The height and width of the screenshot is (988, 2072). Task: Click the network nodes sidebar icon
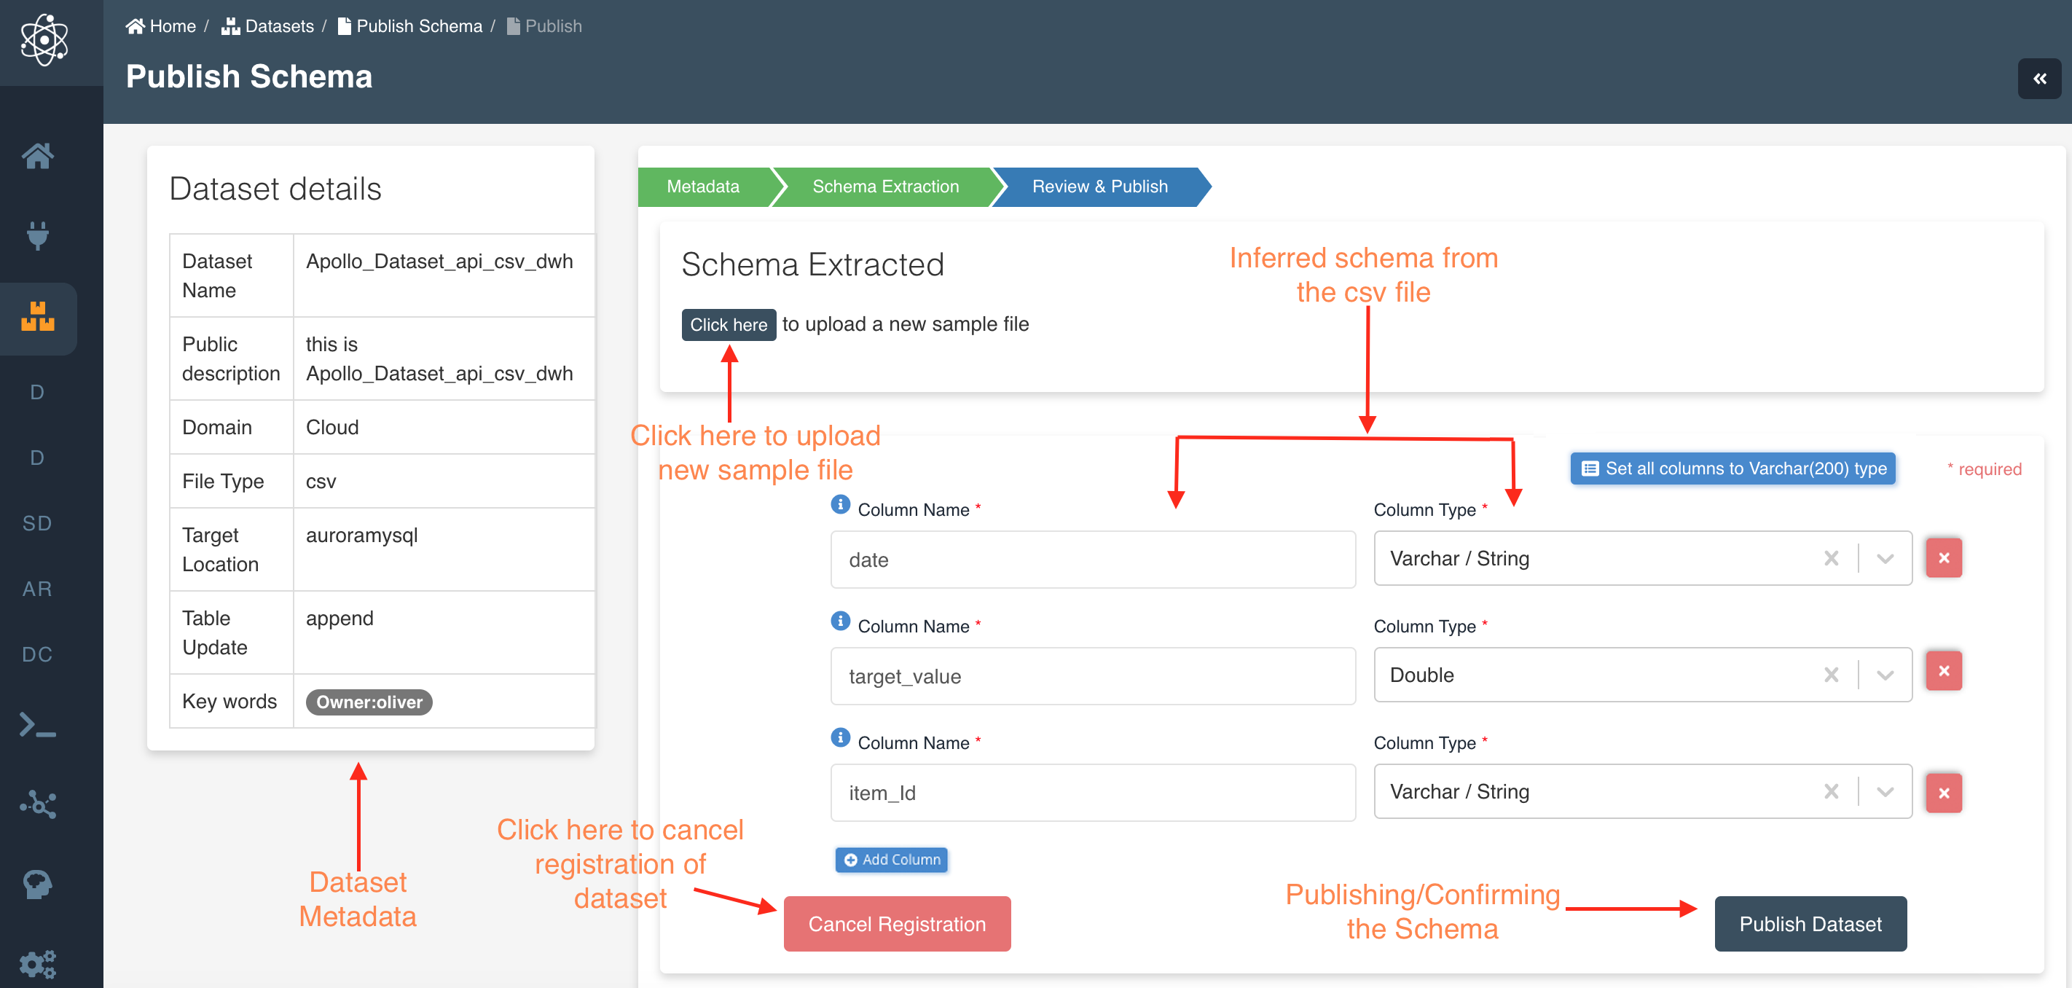tap(37, 804)
